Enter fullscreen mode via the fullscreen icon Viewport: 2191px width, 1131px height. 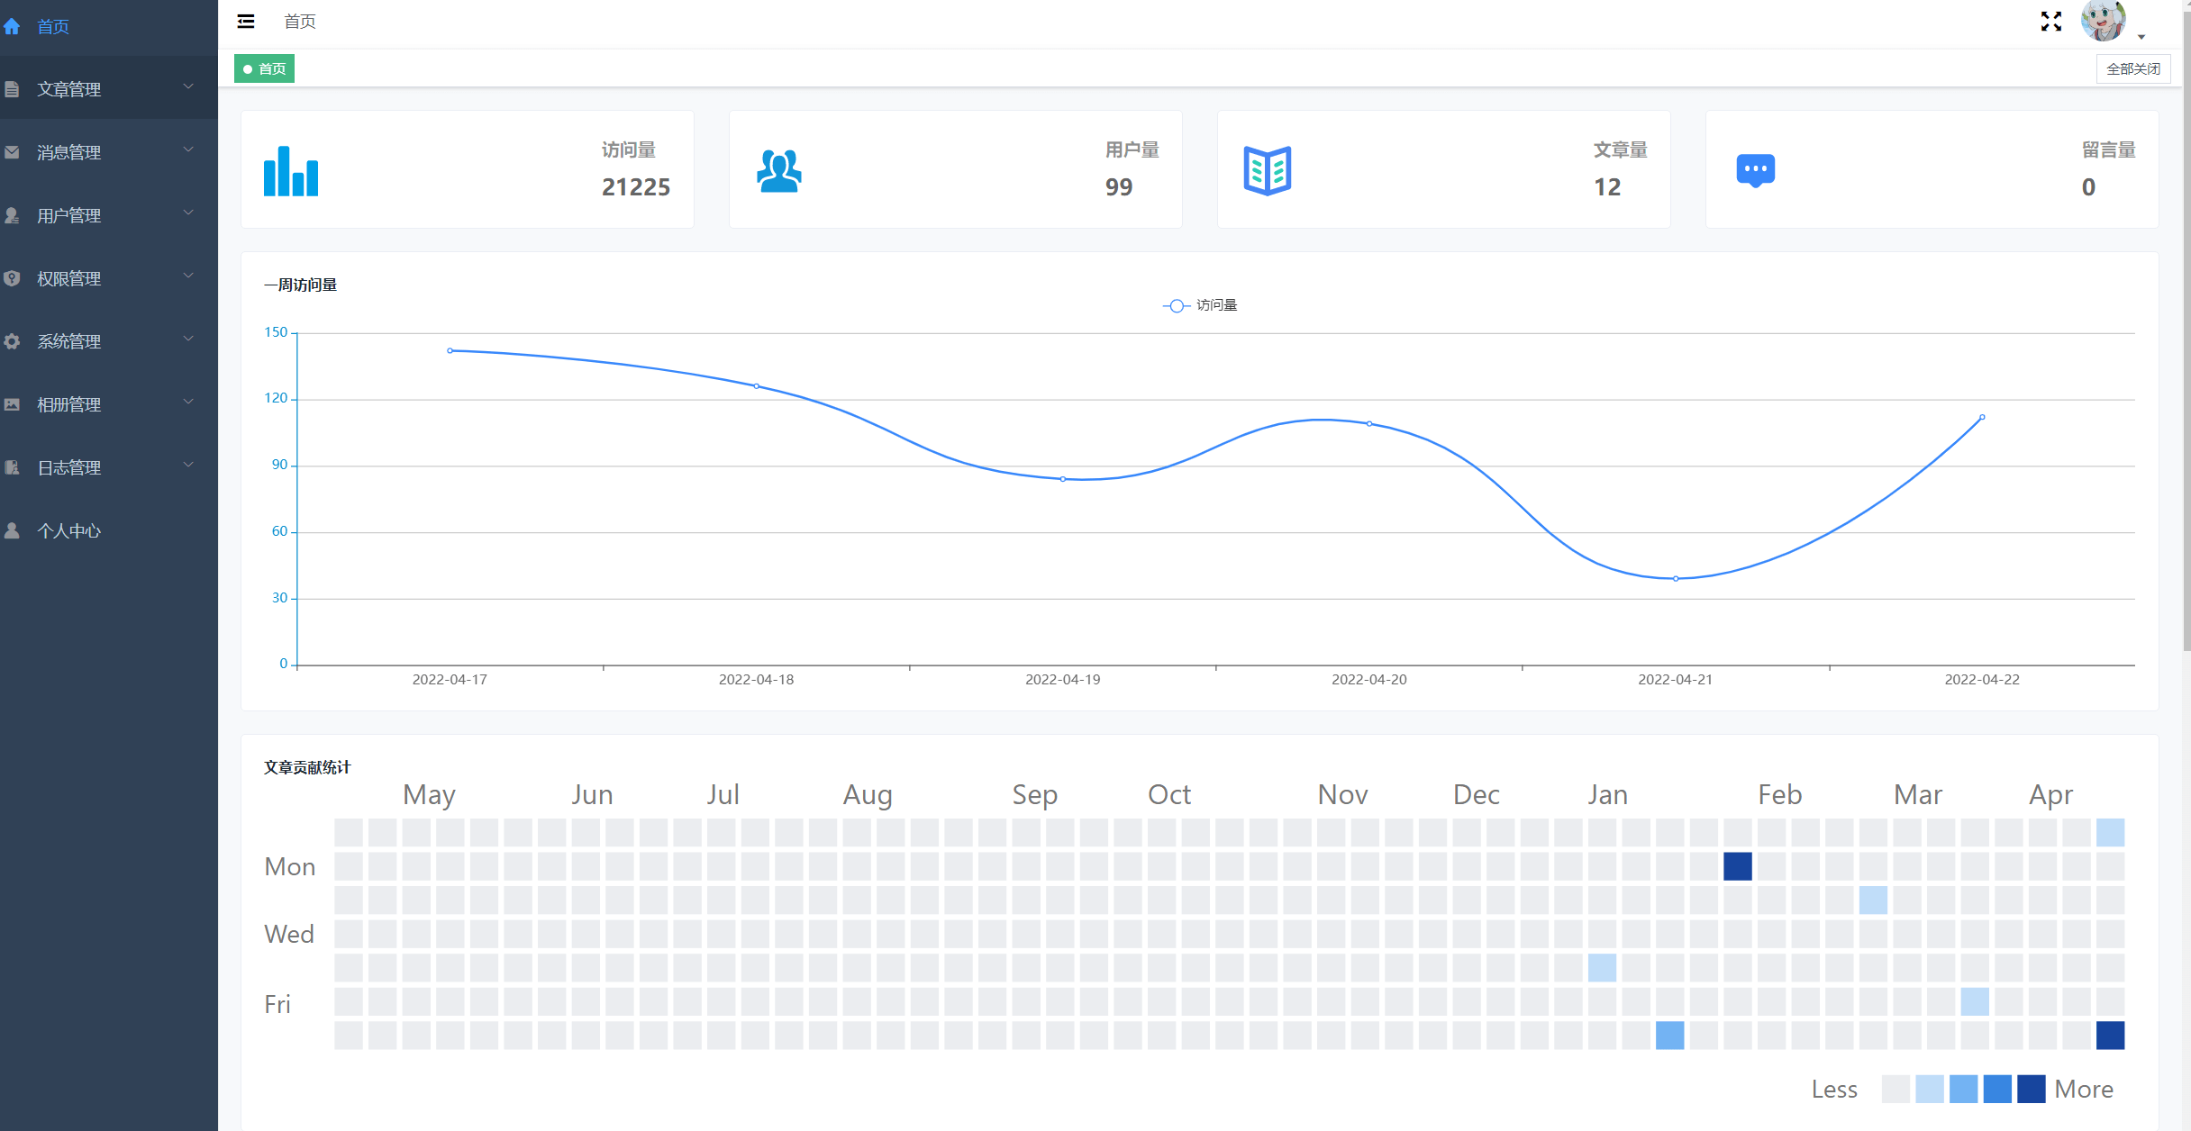coord(2051,22)
